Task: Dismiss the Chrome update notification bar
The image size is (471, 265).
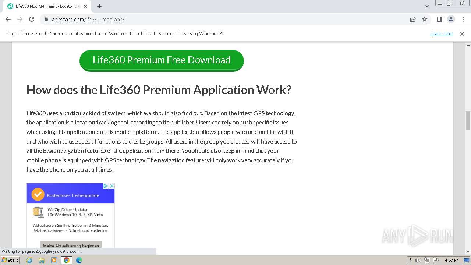Action: coord(462,33)
